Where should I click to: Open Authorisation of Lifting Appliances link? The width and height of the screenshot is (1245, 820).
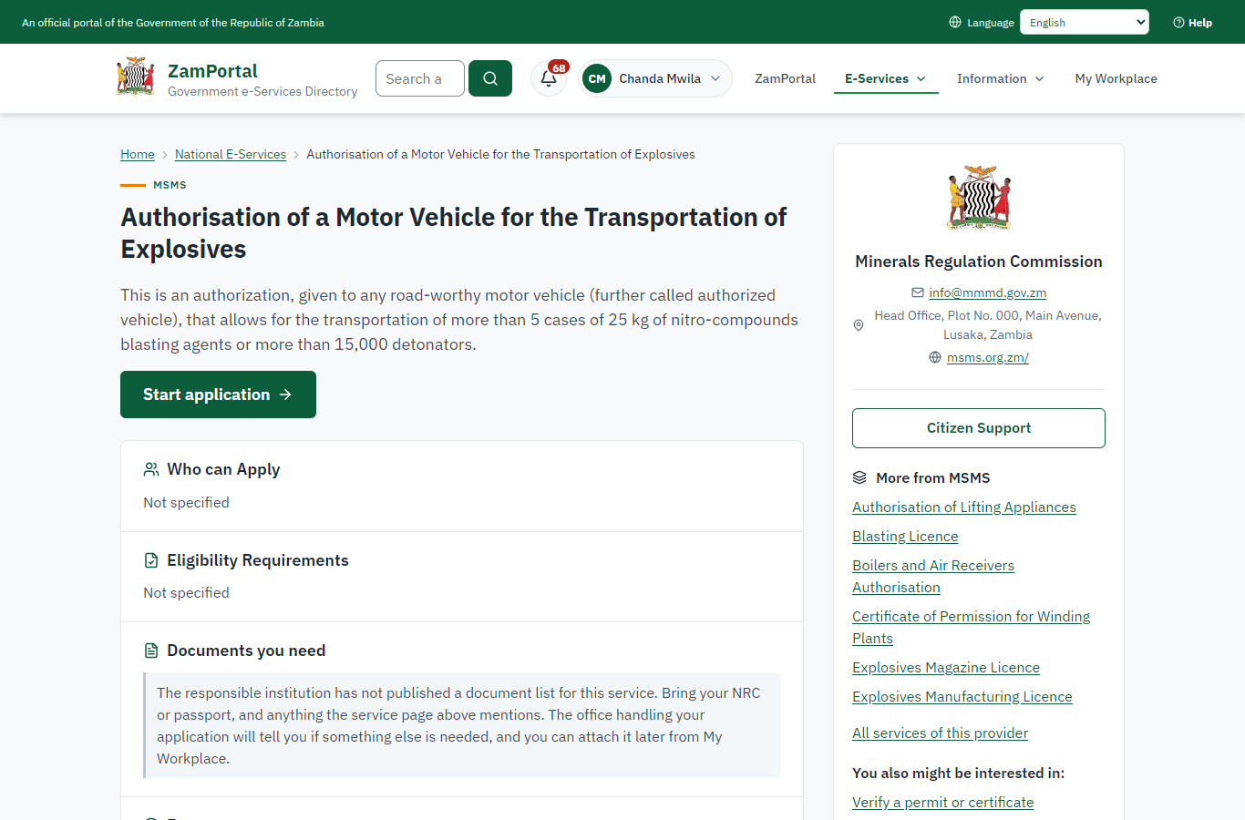(964, 507)
